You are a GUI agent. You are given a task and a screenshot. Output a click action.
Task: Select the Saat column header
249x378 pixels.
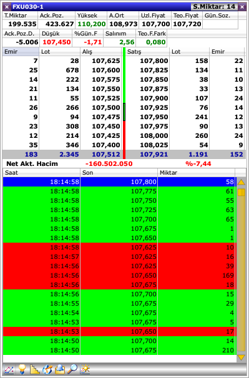click(41, 173)
